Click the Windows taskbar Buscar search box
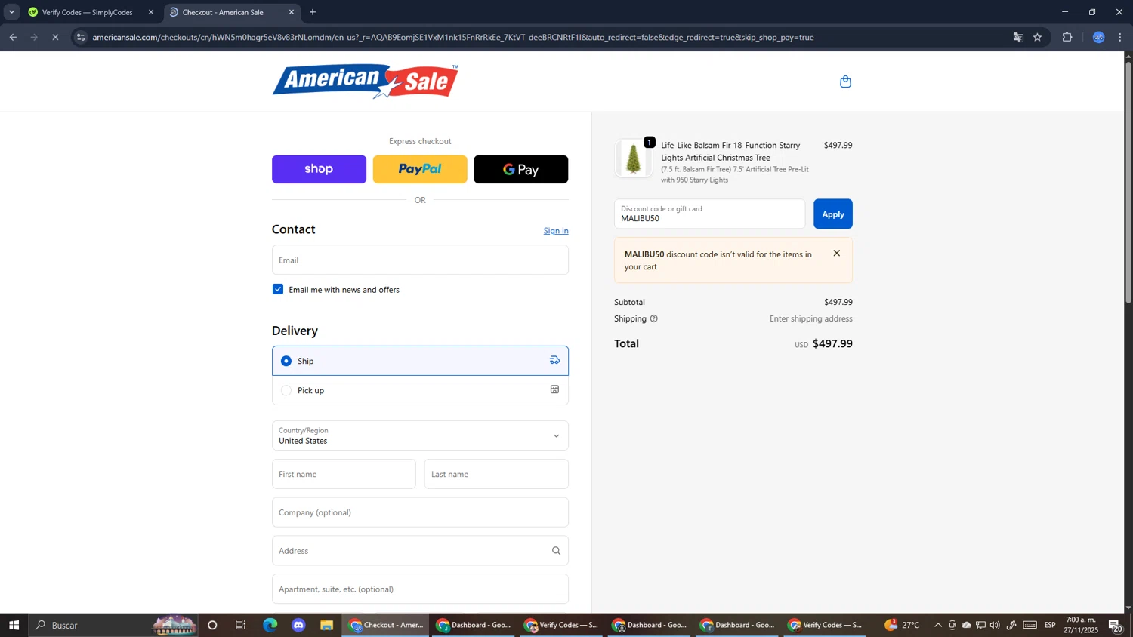 (x=113, y=625)
